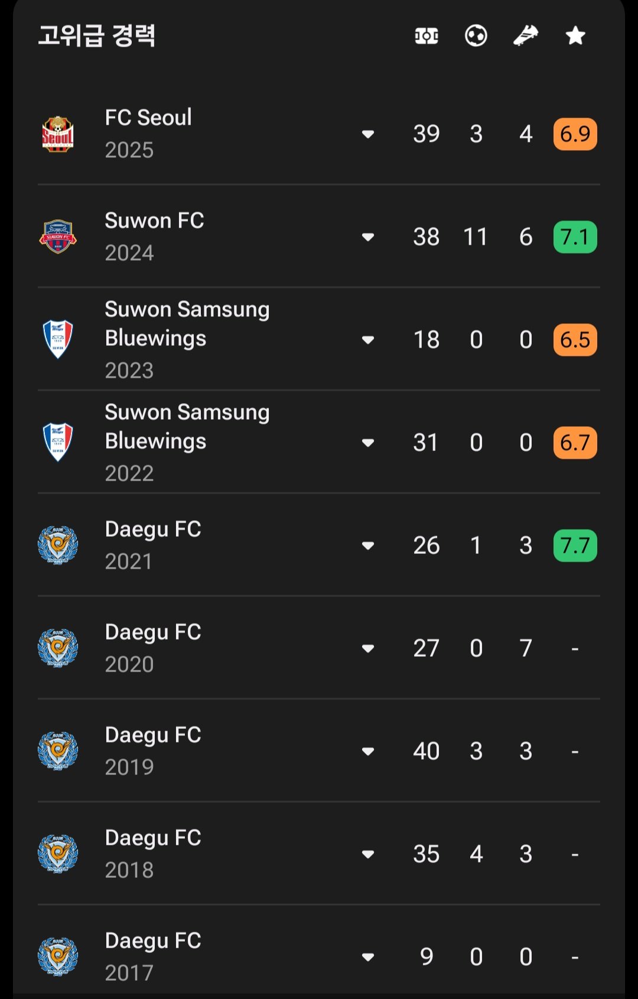Click the matches played pitch icon

pyautogui.click(x=427, y=36)
